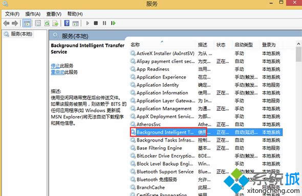Click gear icon beside Application Identity

(x=133, y=85)
